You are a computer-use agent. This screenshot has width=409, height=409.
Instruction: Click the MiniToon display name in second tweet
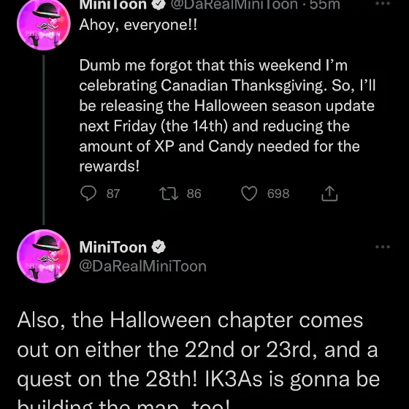pos(113,247)
